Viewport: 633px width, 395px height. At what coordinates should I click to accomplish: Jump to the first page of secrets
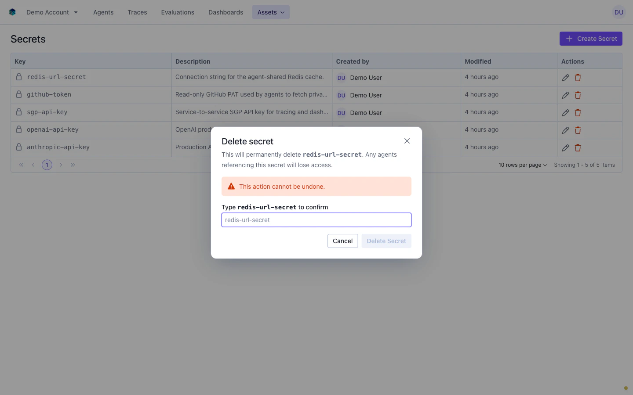[21, 165]
